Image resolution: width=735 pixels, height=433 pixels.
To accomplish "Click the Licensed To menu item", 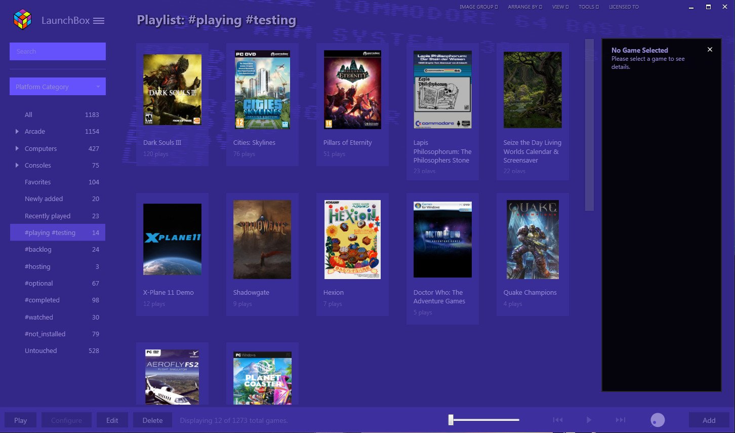I will [624, 7].
